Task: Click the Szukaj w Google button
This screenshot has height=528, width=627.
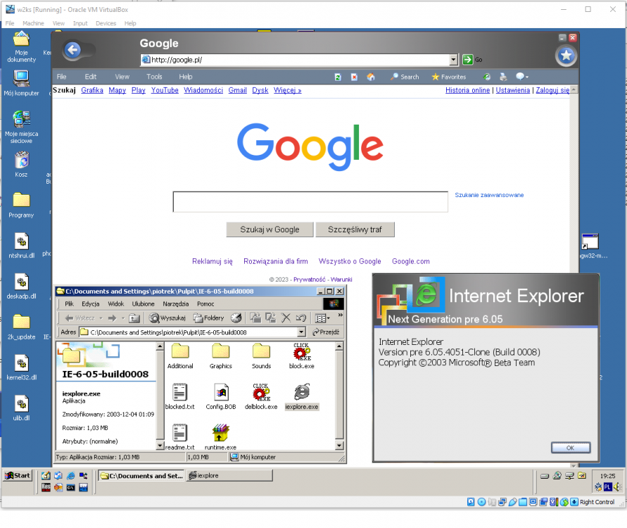Action: [270, 230]
